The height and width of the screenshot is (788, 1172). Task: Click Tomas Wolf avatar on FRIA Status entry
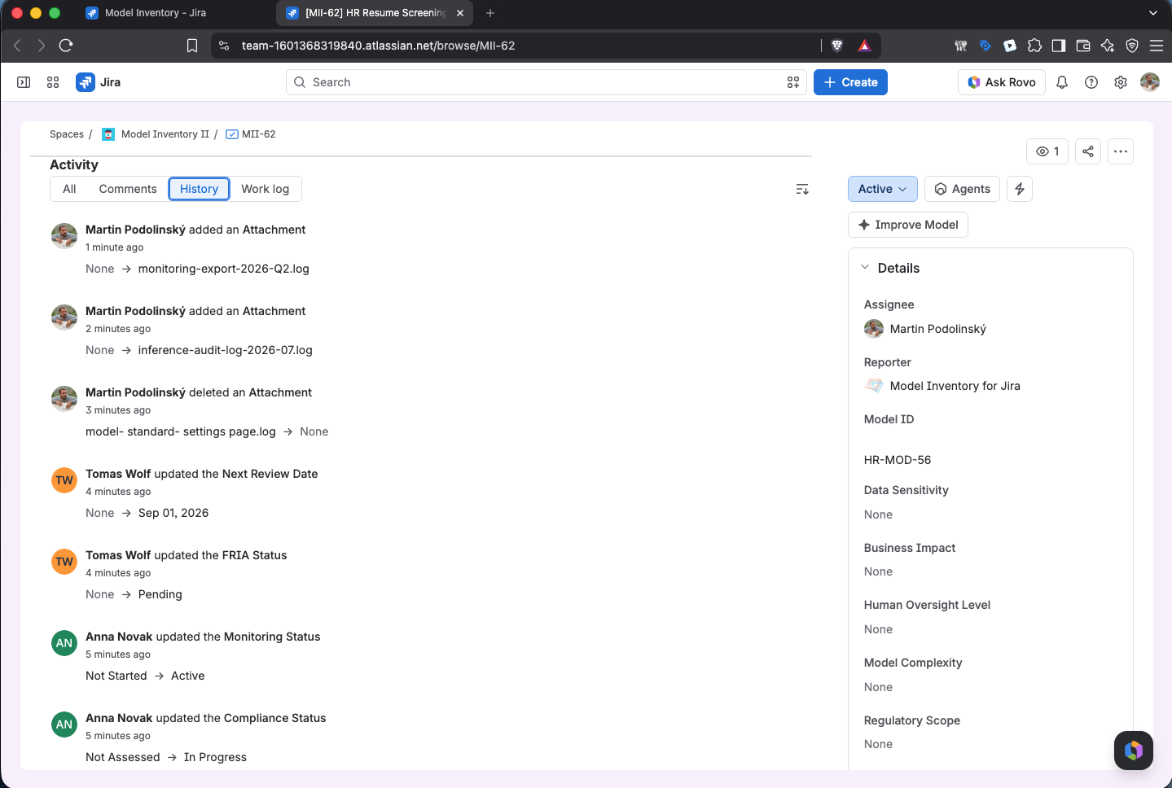[64, 562]
